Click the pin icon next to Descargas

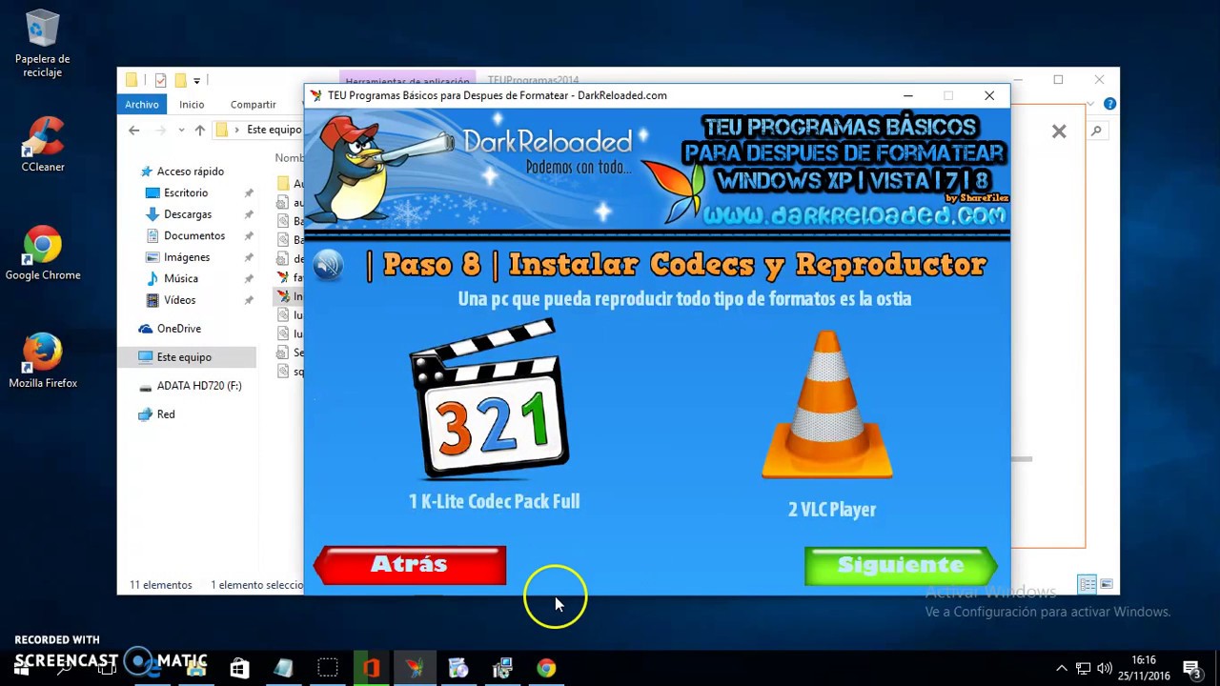(249, 214)
